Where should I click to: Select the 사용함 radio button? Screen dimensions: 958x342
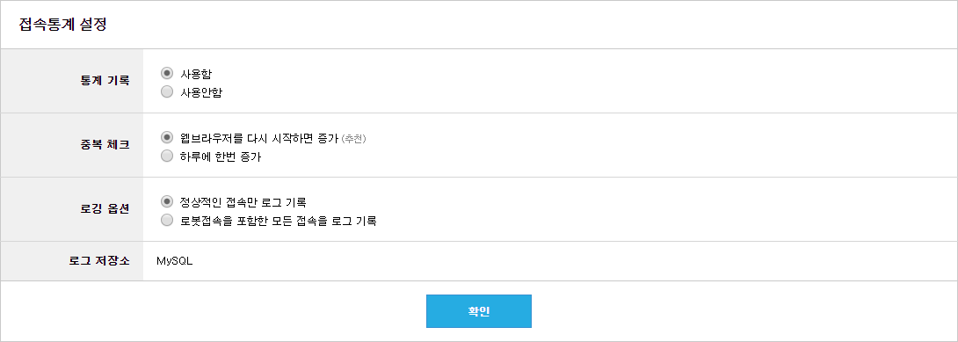167,73
